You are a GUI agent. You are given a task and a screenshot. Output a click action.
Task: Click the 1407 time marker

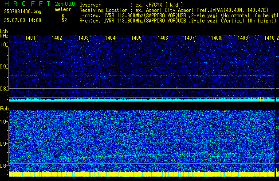pos(189,38)
